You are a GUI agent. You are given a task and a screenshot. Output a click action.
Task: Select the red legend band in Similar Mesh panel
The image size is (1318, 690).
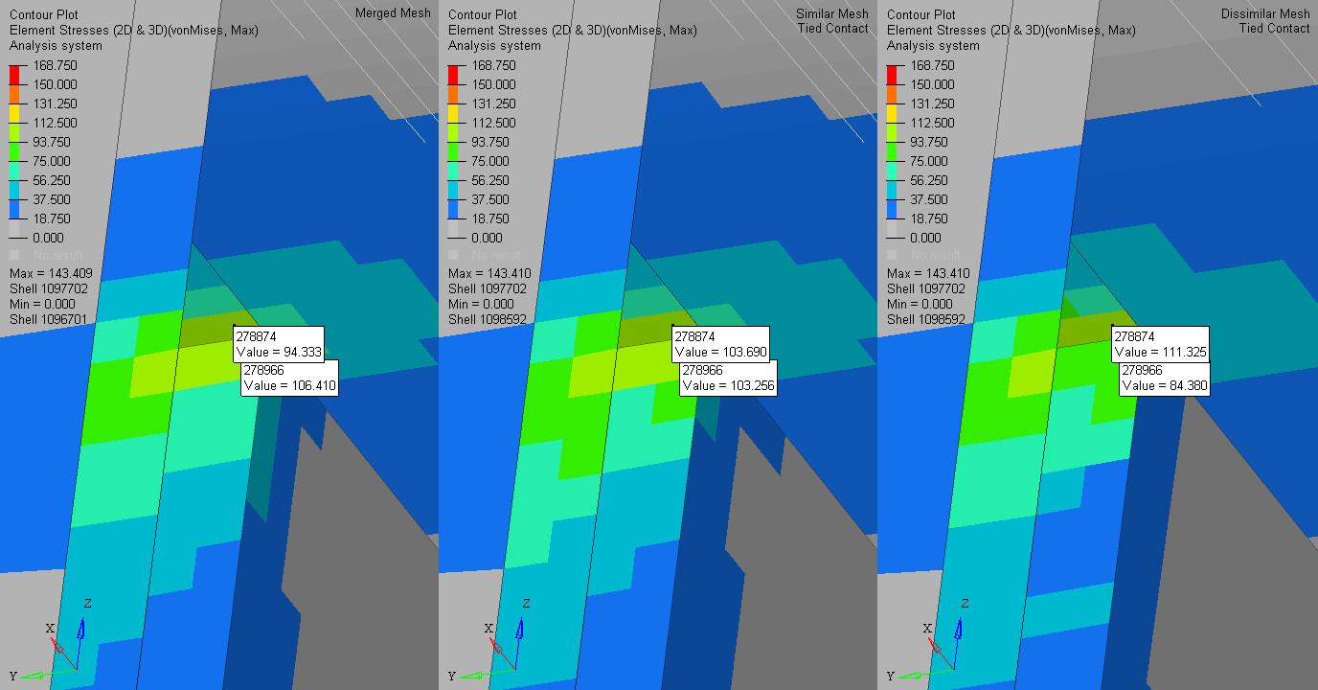point(454,75)
